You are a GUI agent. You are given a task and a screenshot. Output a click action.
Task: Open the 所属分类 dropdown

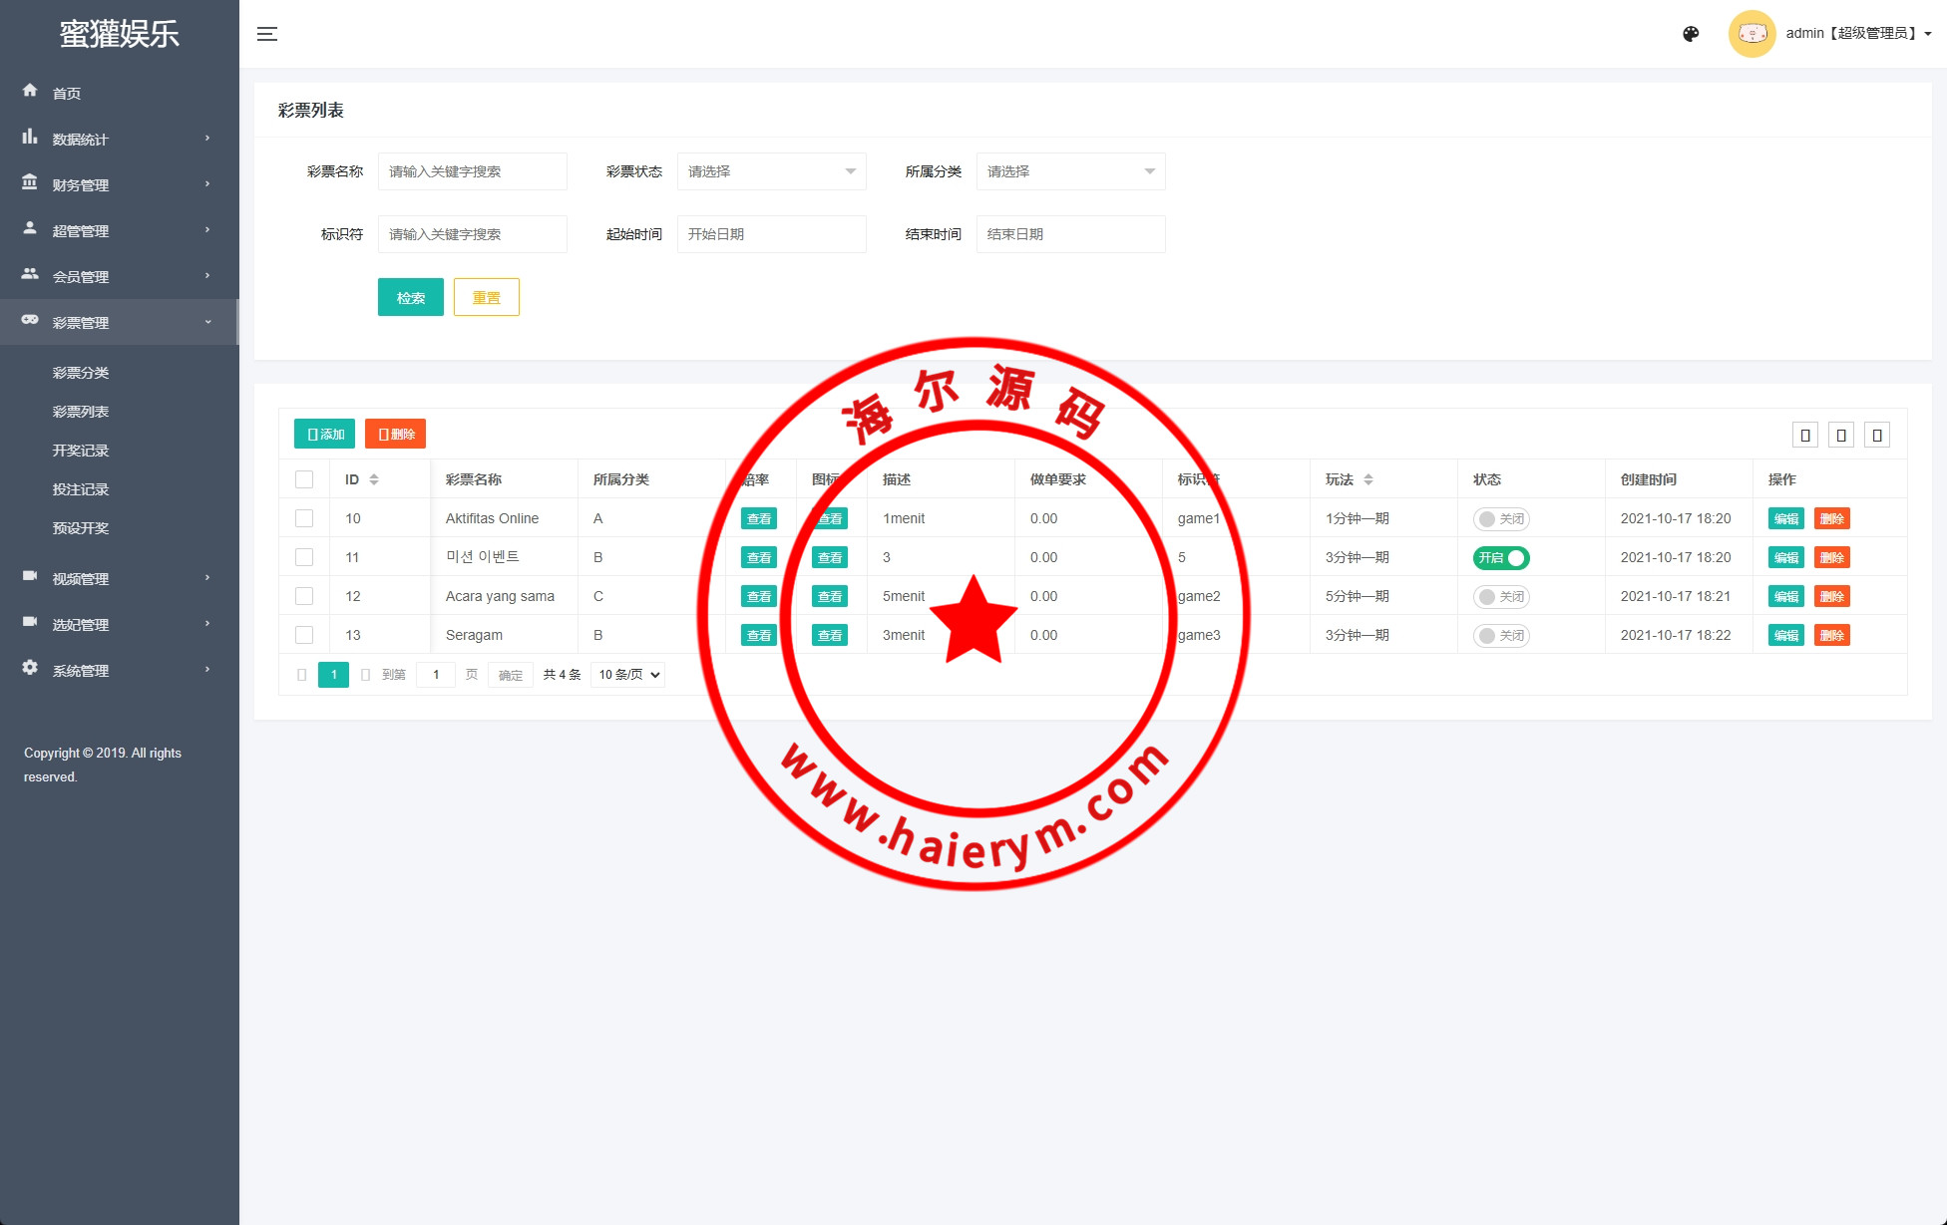[1070, 171]
